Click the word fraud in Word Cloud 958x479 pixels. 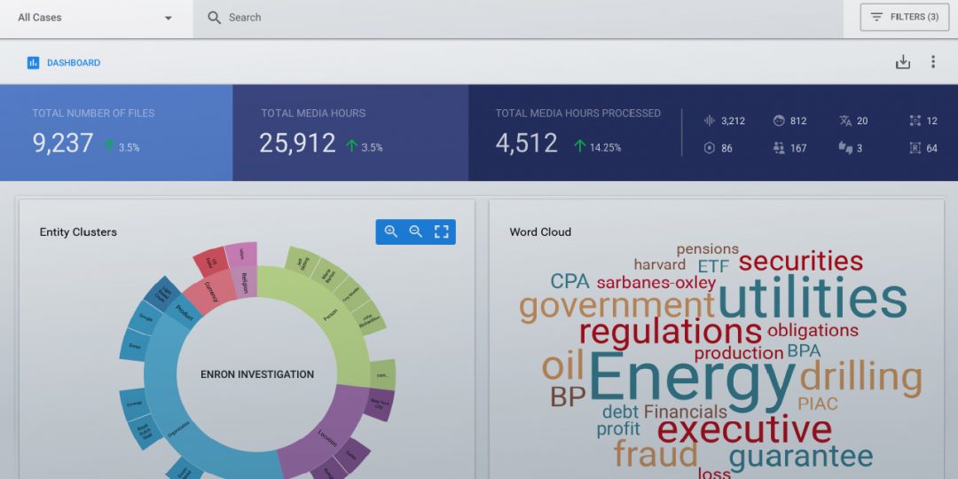pyautogui.click(x=656, y=454)
